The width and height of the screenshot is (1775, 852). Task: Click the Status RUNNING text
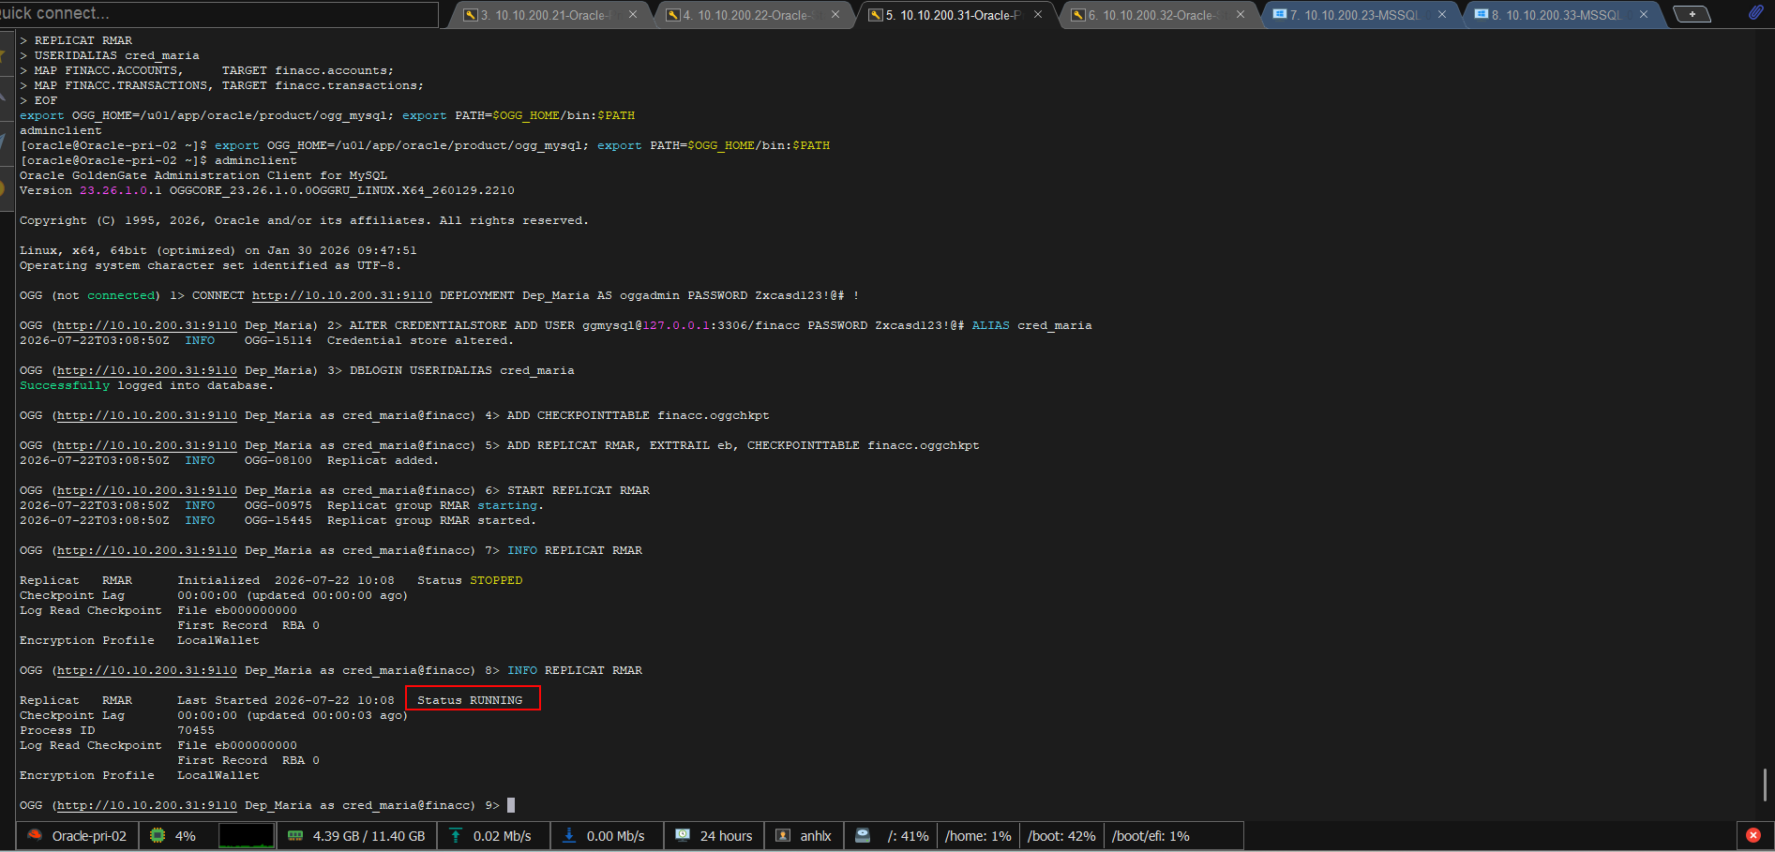[470, 700]
